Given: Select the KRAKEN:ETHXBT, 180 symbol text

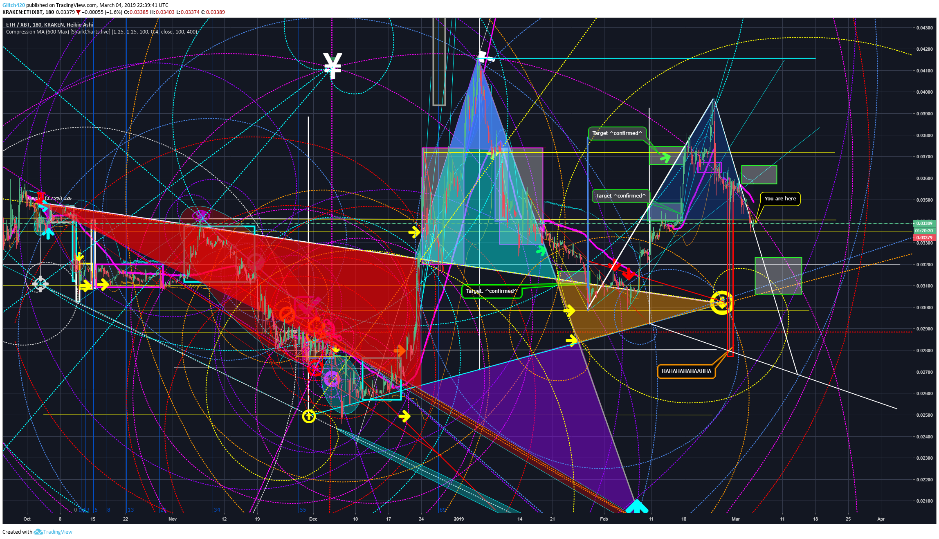Looking at the screenshot, I should point(28,12).
